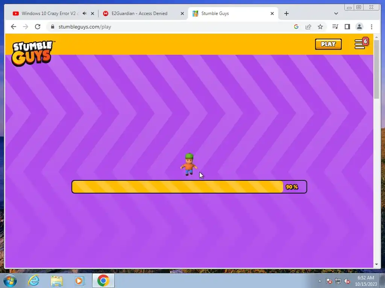View site info via the lock icon
Image resolution: width=385 pixels, height=288 pixels.
pos(53,27)
